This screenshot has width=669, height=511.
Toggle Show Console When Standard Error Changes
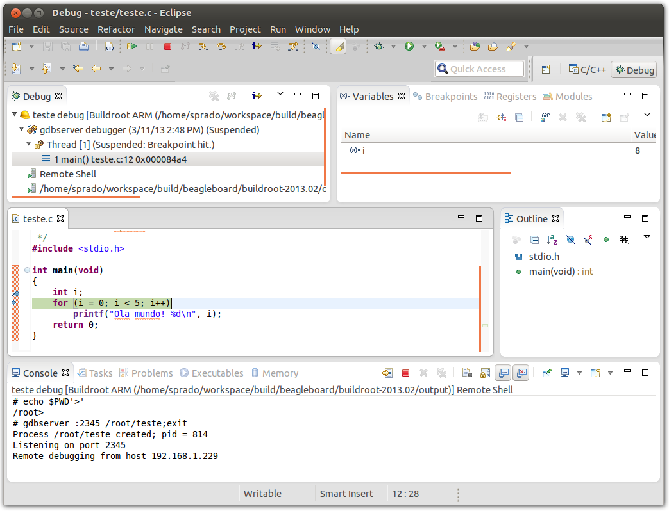pos(521,373)
